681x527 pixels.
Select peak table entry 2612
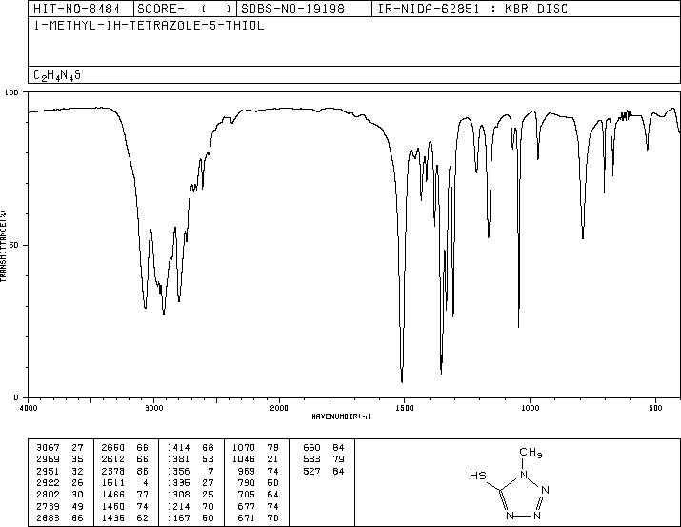pyautogui.click(x=113, y=459)
